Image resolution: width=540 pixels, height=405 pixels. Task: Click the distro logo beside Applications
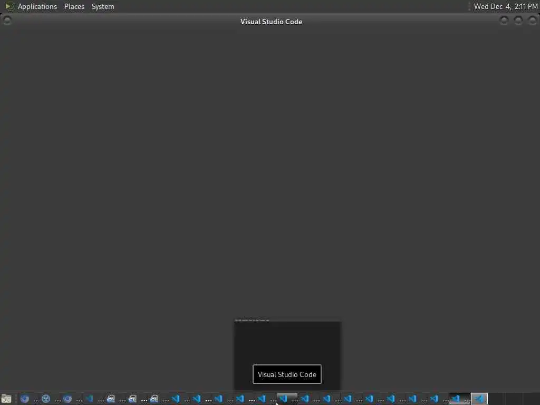[9, 6]
